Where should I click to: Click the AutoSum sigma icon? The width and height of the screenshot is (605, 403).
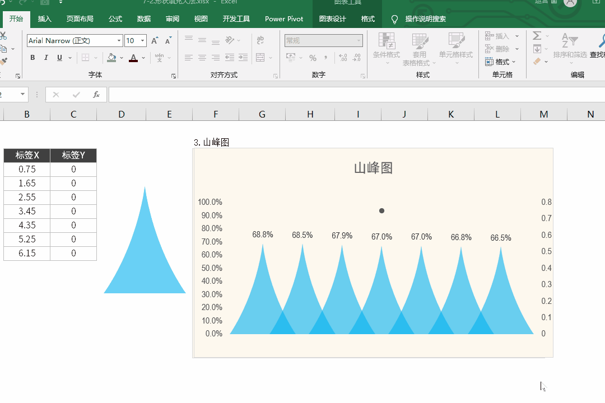(537, 36)
